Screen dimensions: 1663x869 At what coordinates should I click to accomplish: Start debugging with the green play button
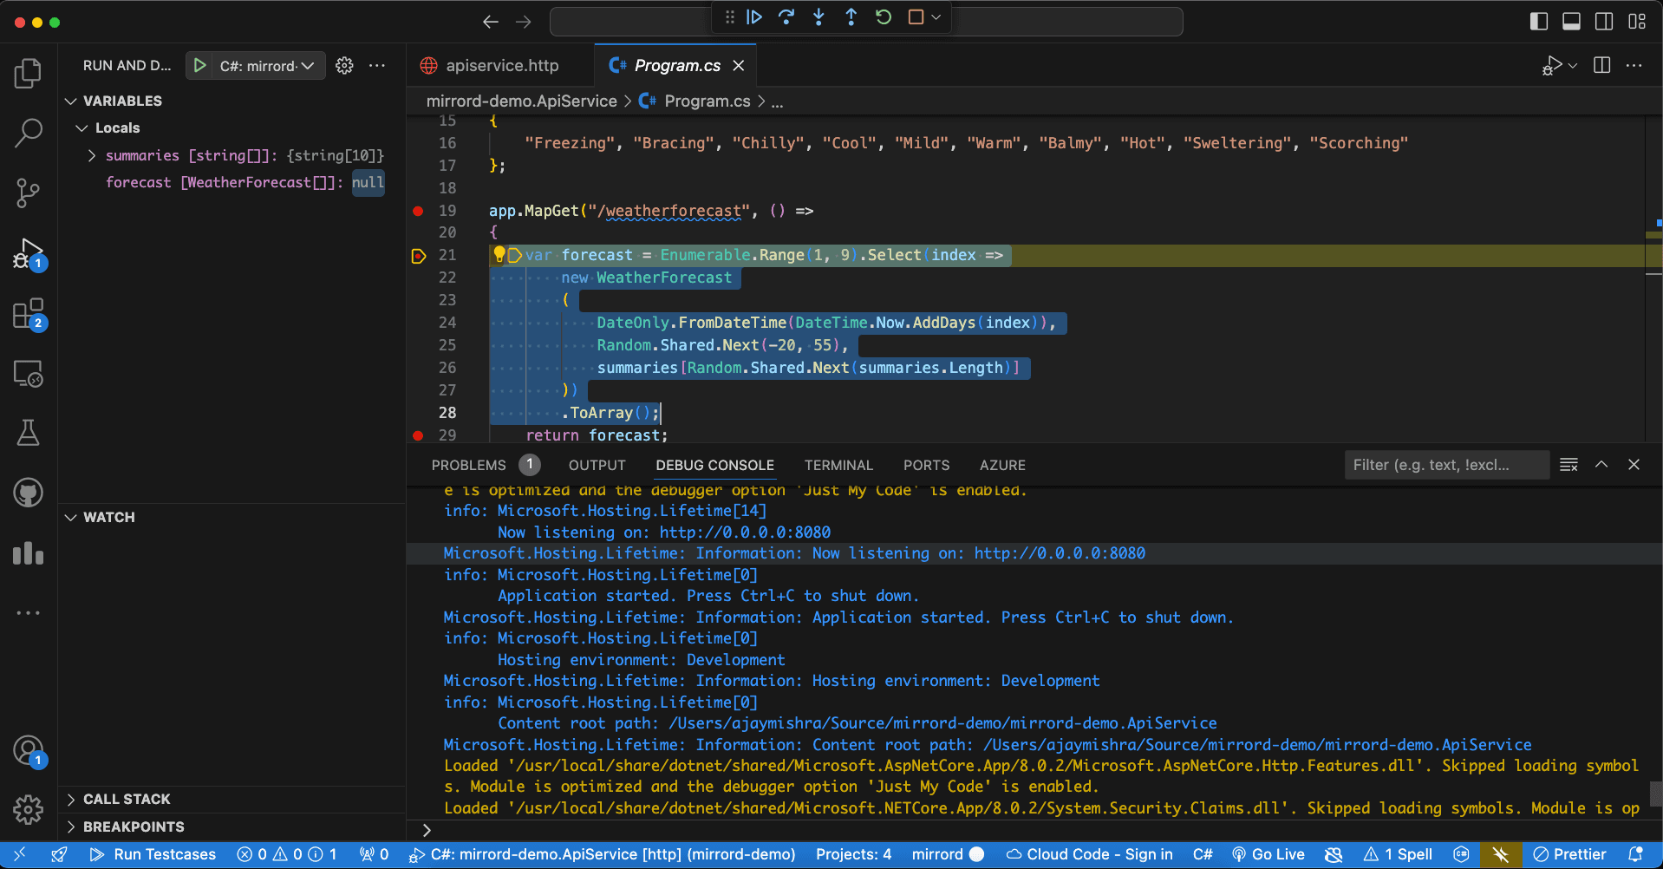tap(199, 66)
